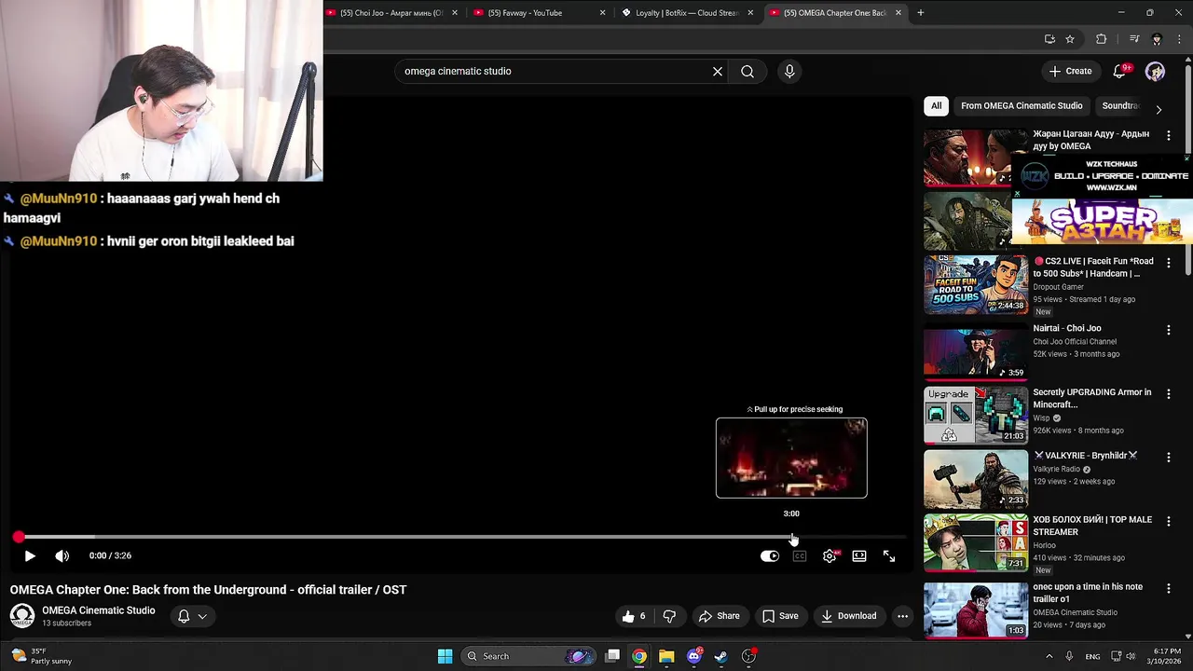Open Windows Start menu

pos(445,656)
